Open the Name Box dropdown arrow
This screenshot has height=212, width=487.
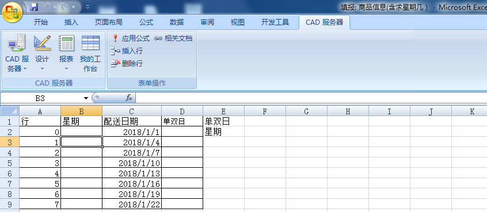pos(86,99)
